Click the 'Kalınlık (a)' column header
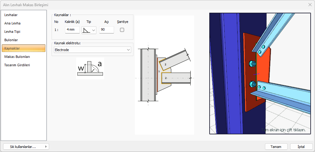The height and width of the screenshot is (152, 315). point(72,22)
